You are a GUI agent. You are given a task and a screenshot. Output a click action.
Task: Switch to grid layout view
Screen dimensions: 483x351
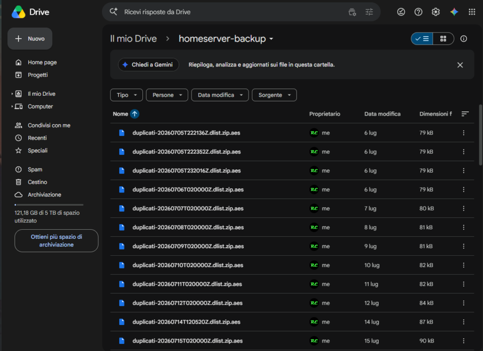pyautogui.click(x=443, y=39)
